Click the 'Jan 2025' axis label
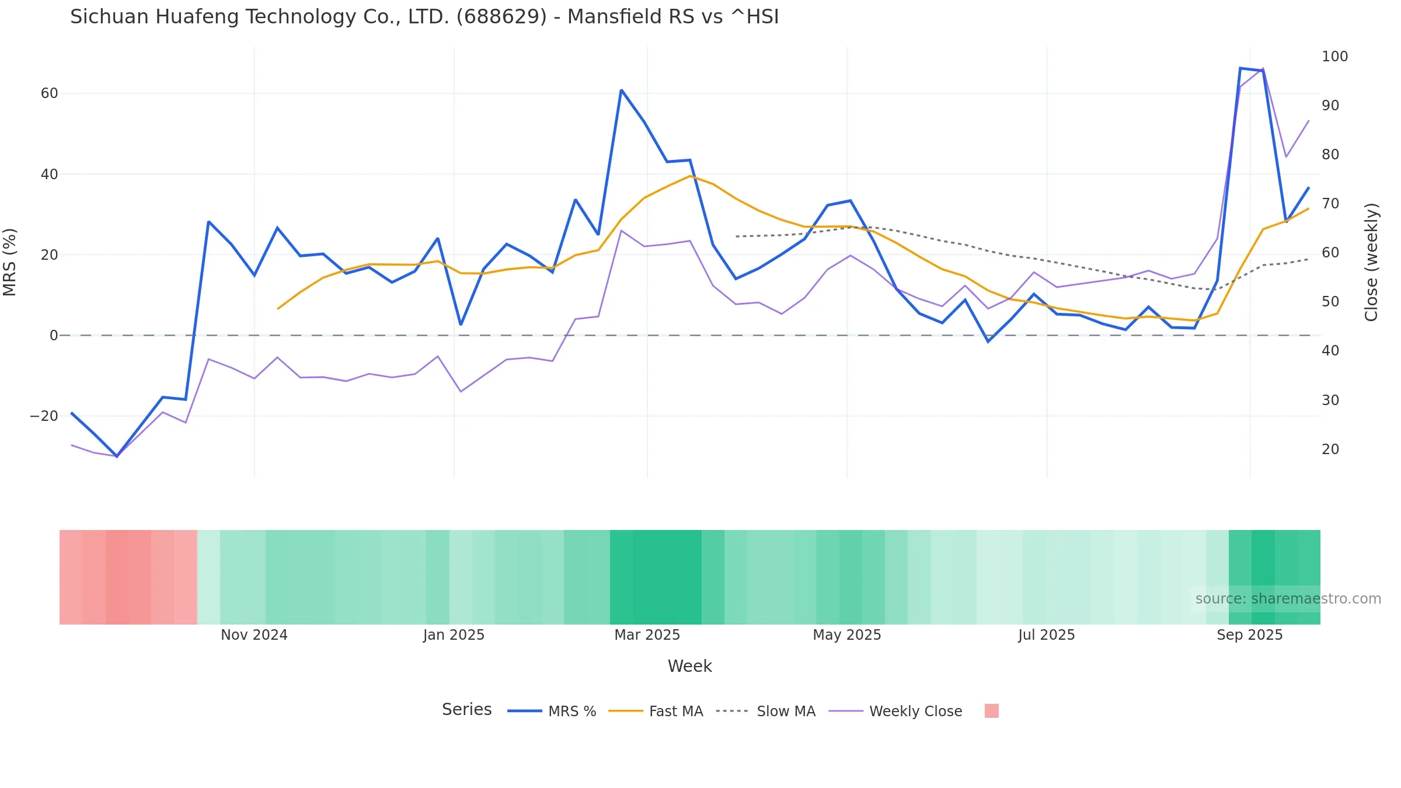 pos(454,635)
